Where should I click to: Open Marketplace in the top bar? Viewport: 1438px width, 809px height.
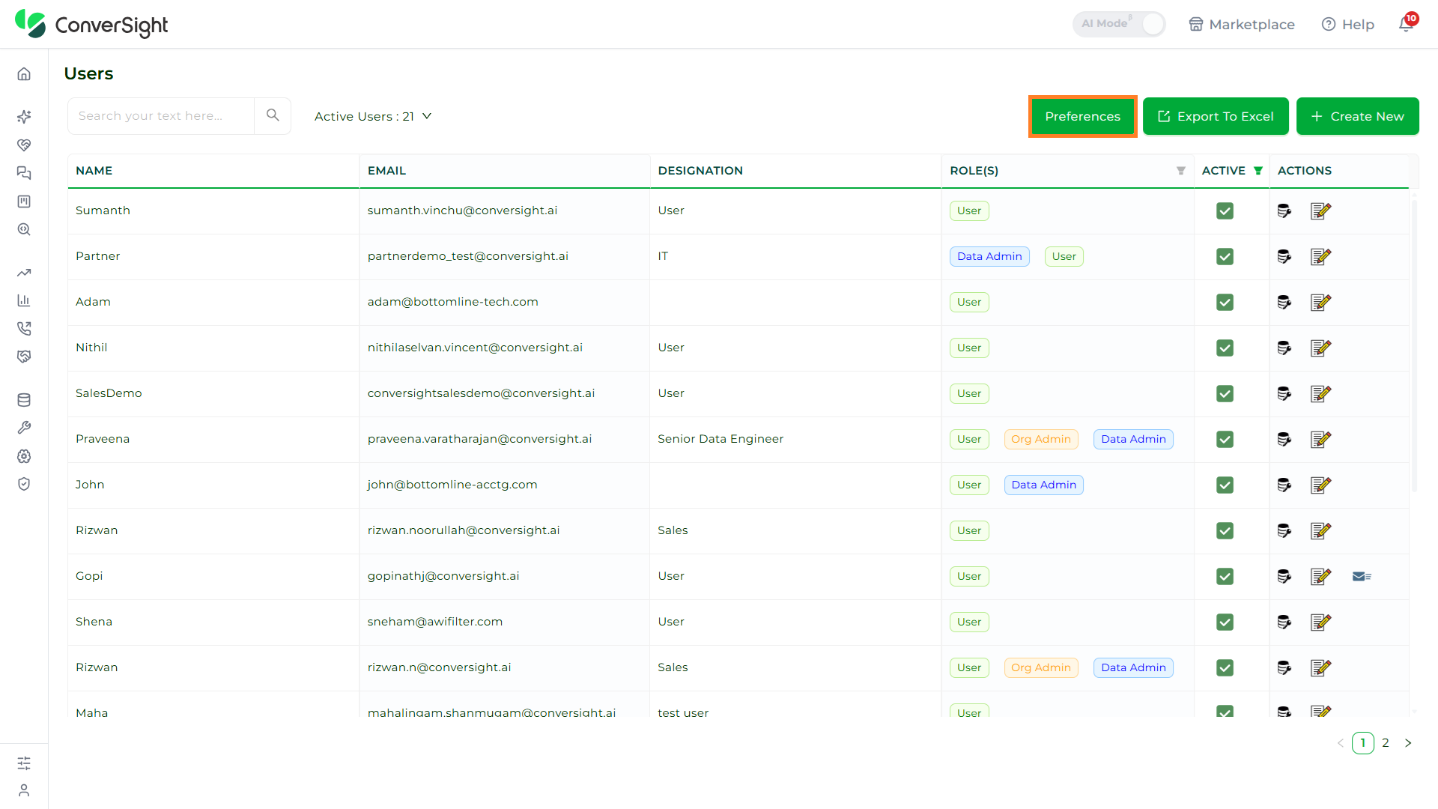(x=1242, y=24)
